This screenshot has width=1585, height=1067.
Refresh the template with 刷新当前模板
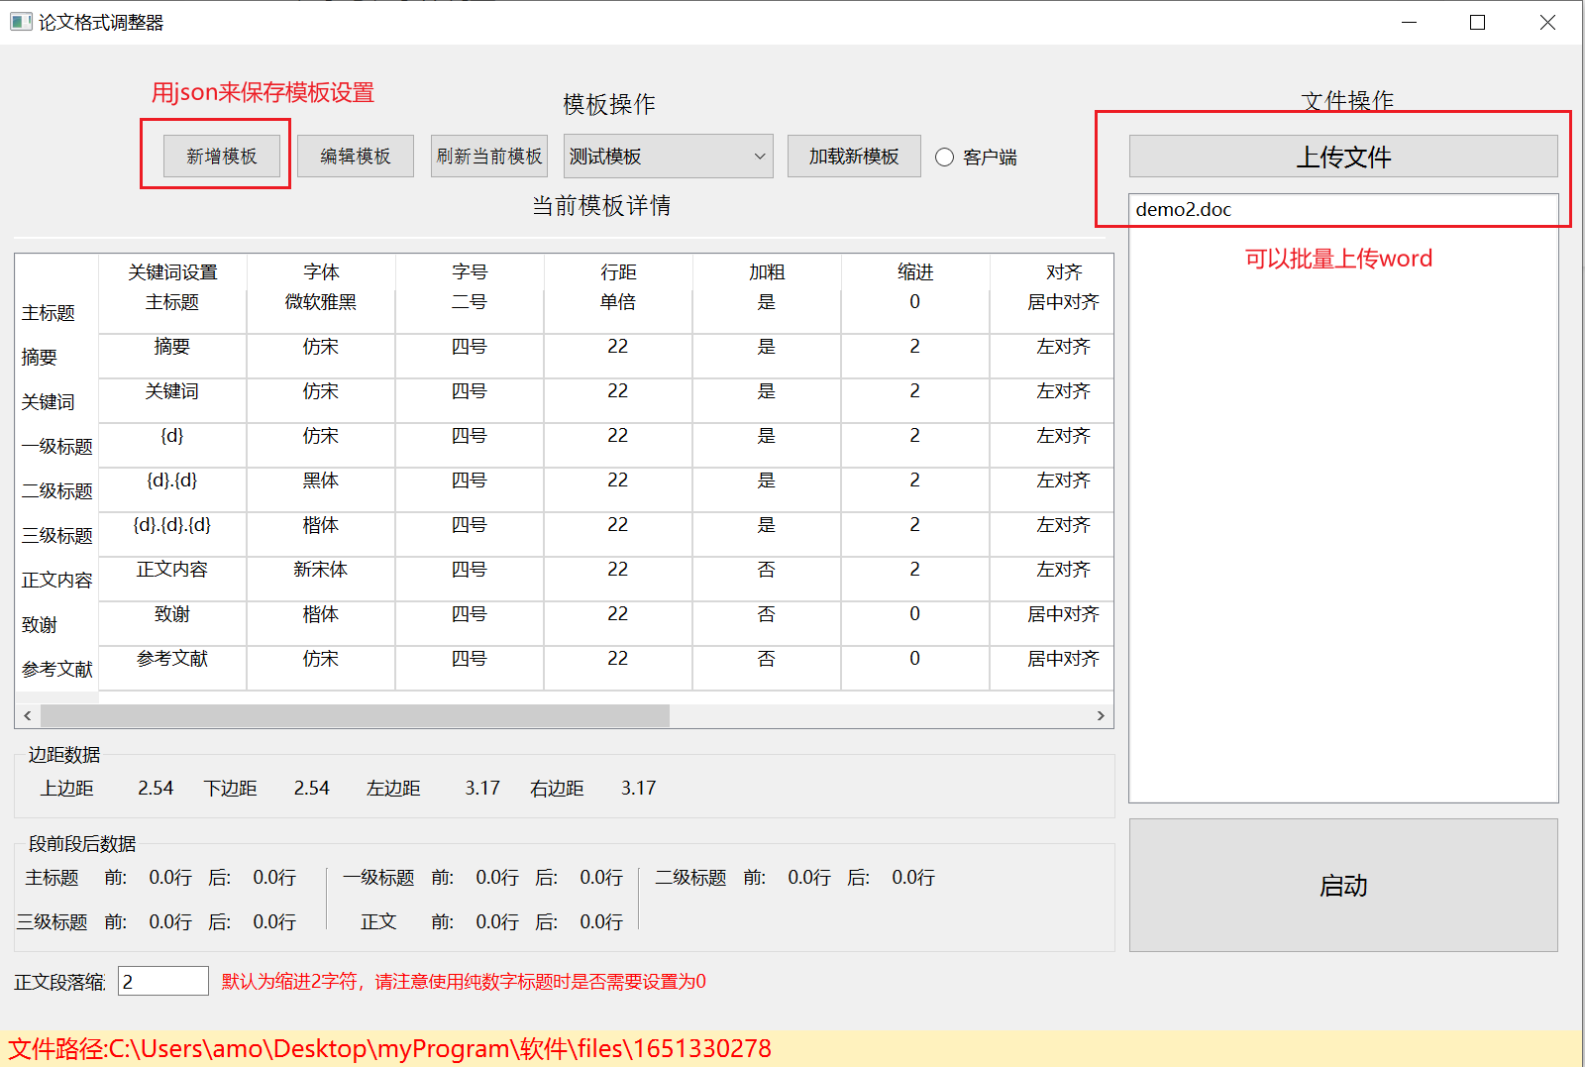(x=489, y=157)
